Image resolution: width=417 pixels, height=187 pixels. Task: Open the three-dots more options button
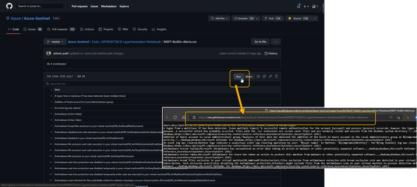tap(276, 42)
